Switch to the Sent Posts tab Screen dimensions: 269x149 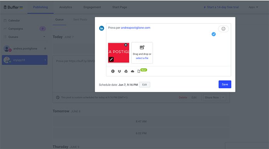tap(80, 20)
